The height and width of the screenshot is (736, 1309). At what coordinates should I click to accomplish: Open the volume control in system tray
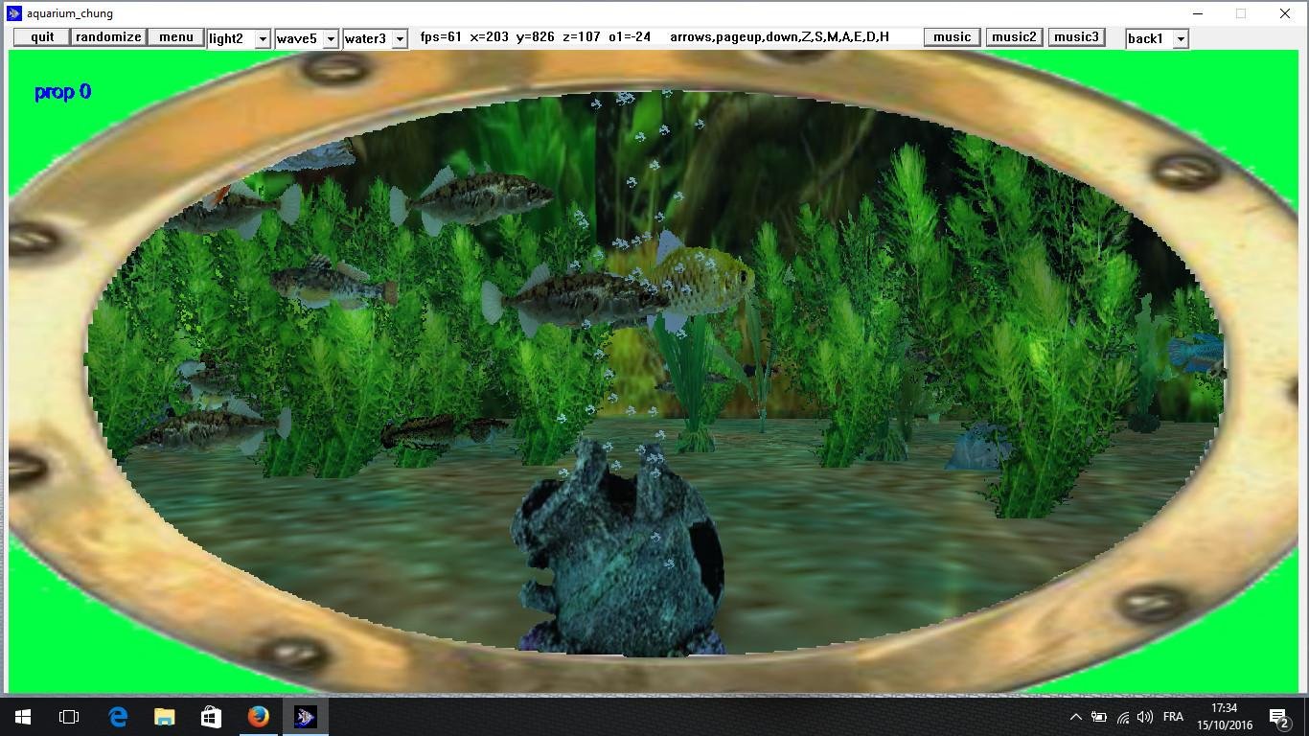1146,716
